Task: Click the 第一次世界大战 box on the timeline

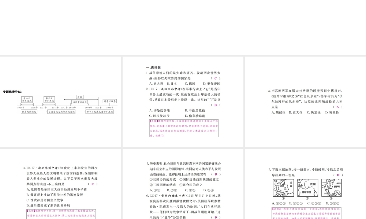Action: [27, 100]
